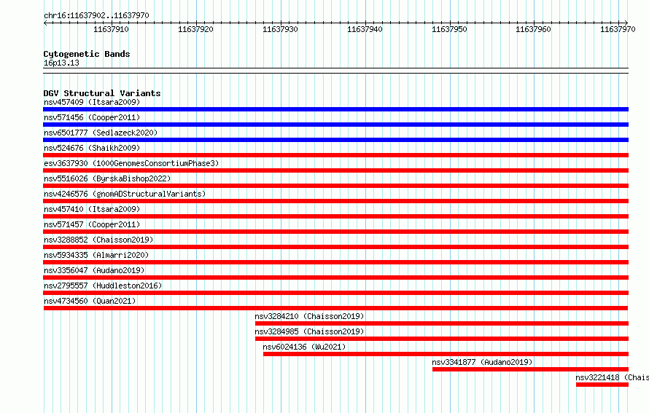Click the right arrowhead of the ruler

pos(626,23)
